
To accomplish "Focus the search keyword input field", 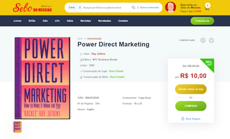I will click(106, 7).
